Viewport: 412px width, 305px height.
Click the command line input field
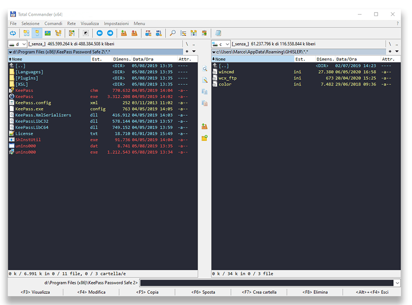pyautogui.click(x=266, y=283)
